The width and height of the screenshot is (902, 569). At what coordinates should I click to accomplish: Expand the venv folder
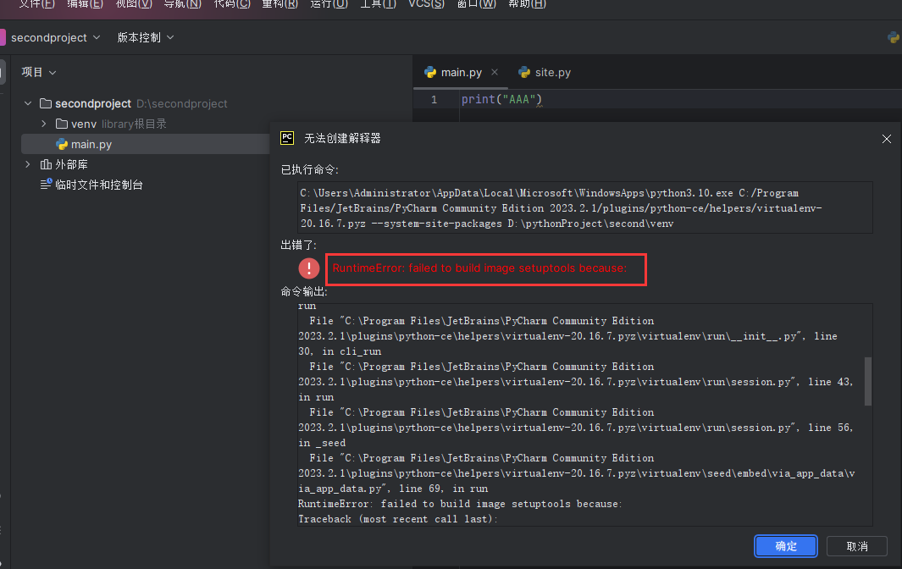[x=44, y=124]
